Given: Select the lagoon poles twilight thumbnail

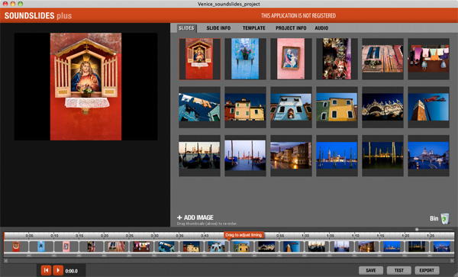Looking at the screenshot, I should [245, 156].
